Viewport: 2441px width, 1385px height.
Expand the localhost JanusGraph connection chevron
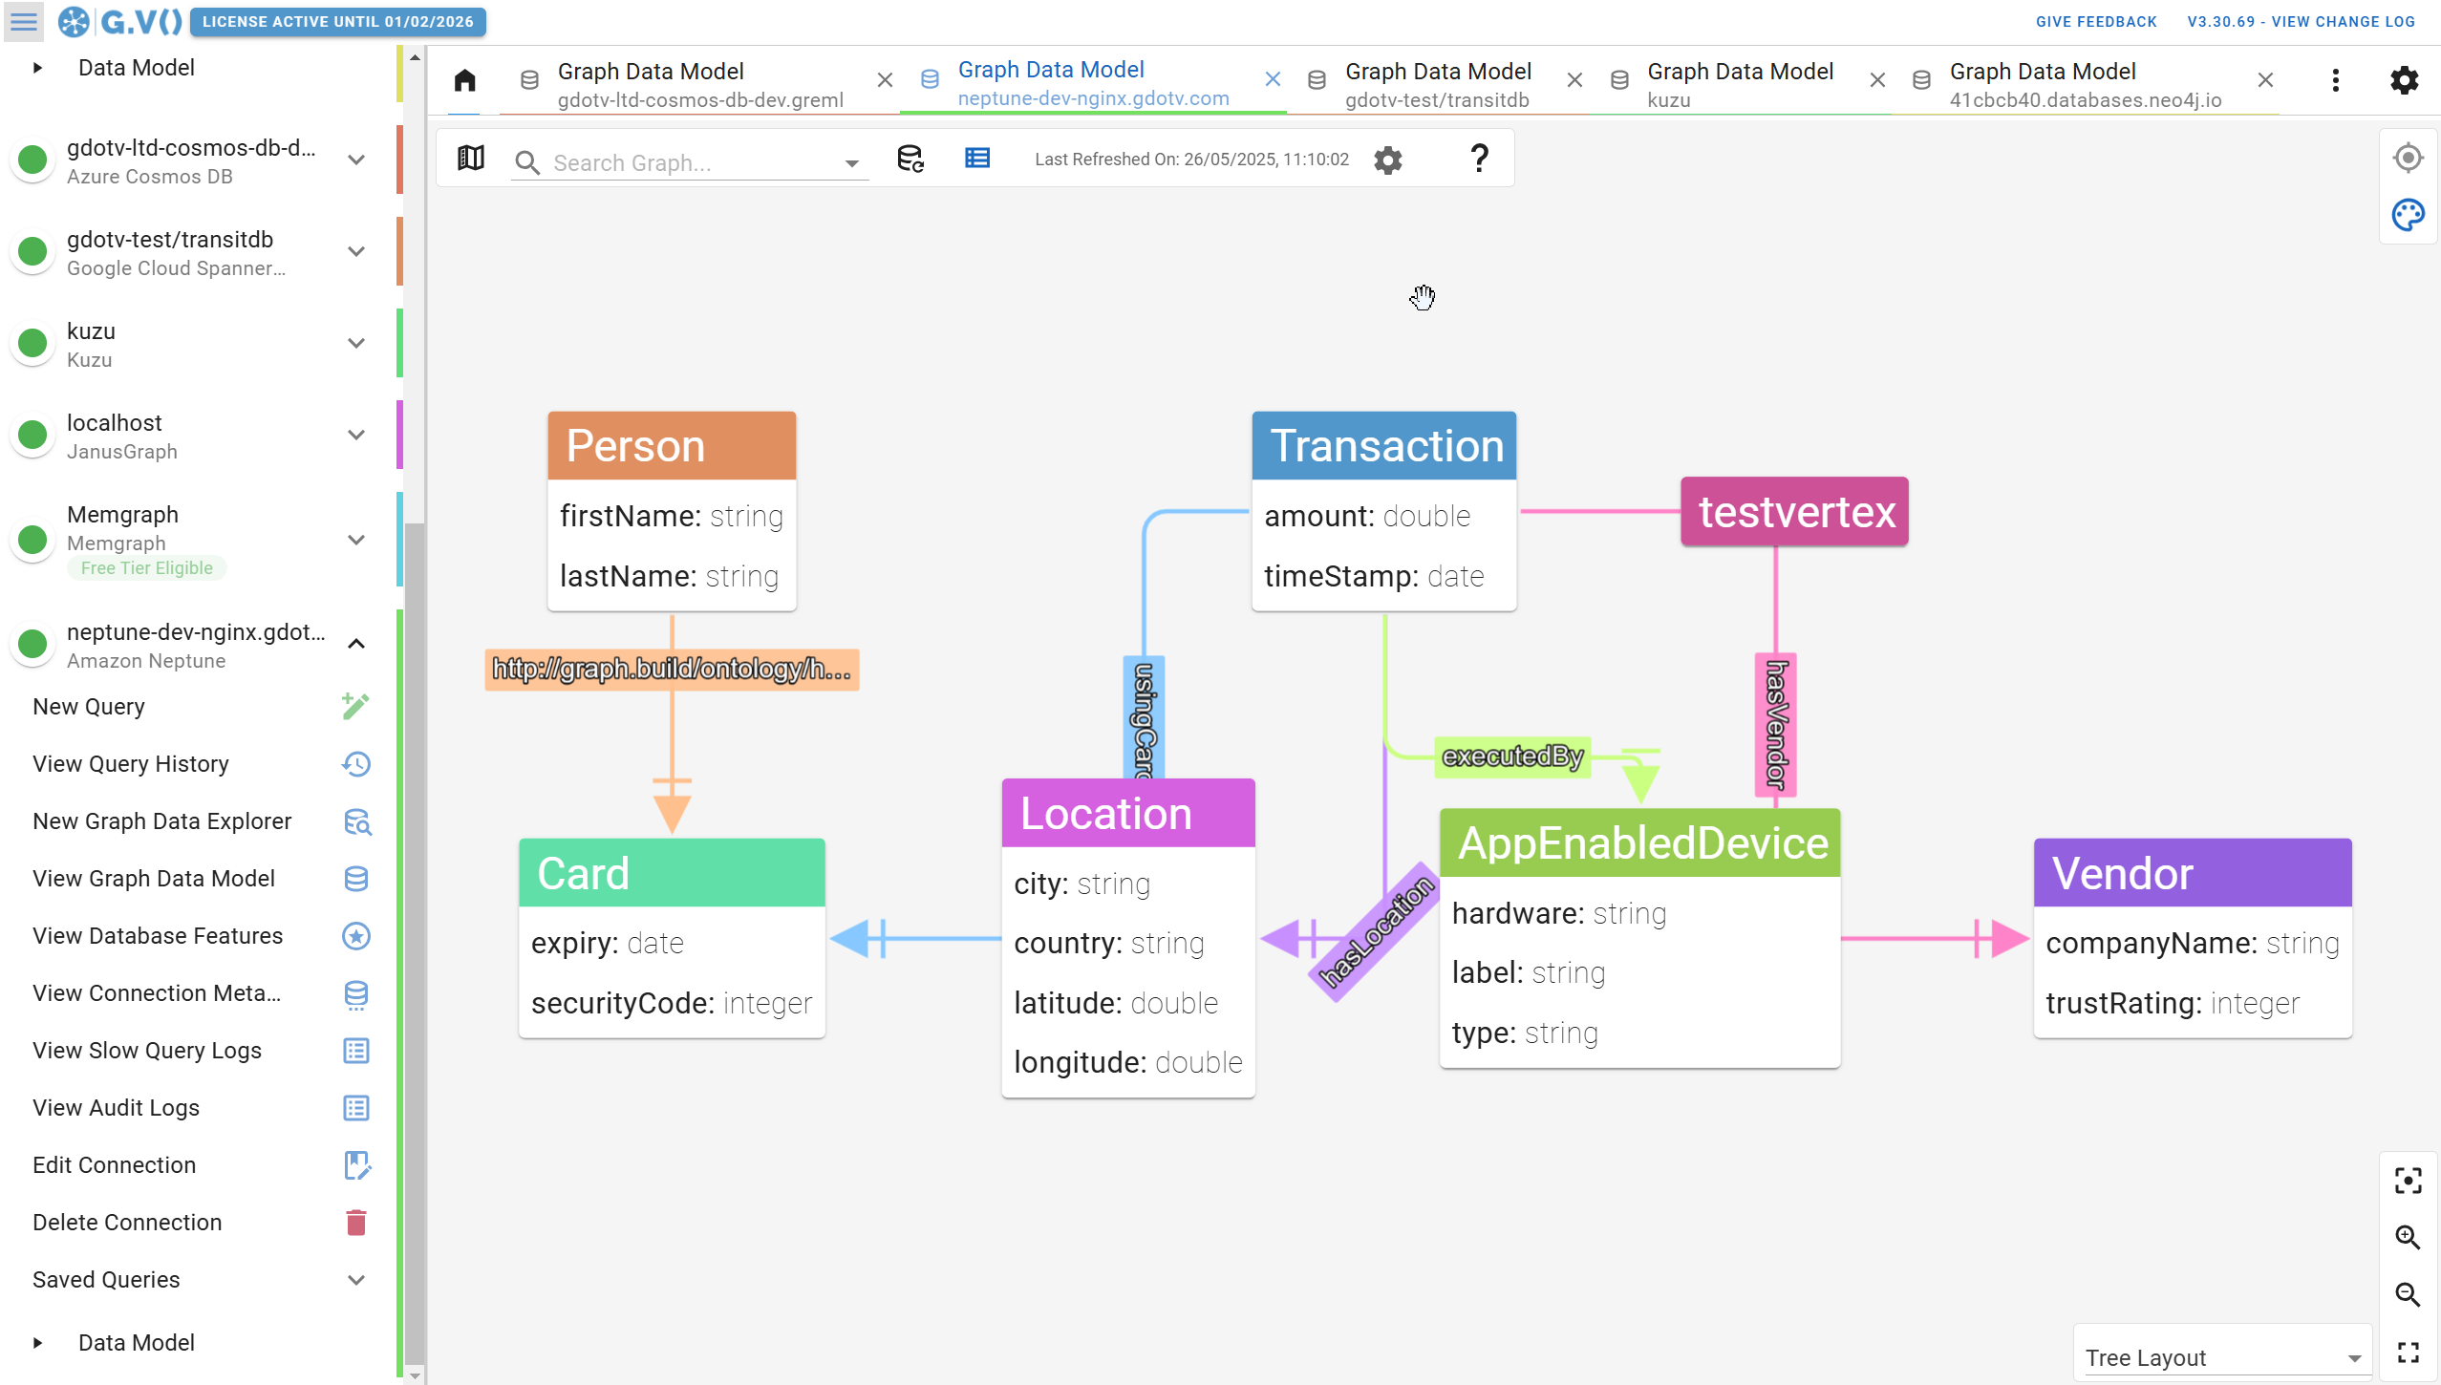coord(356,435)
